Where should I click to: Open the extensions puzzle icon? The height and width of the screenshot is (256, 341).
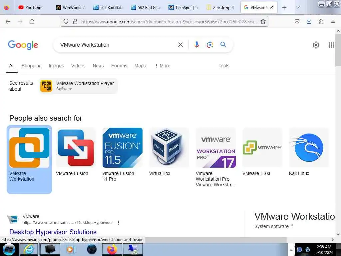[x=321, y=21]
